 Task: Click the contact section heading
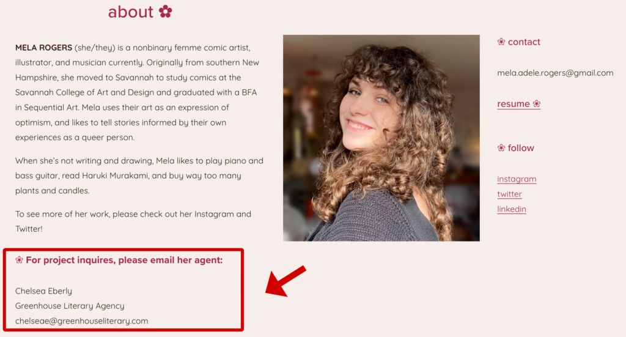[524, 42]
